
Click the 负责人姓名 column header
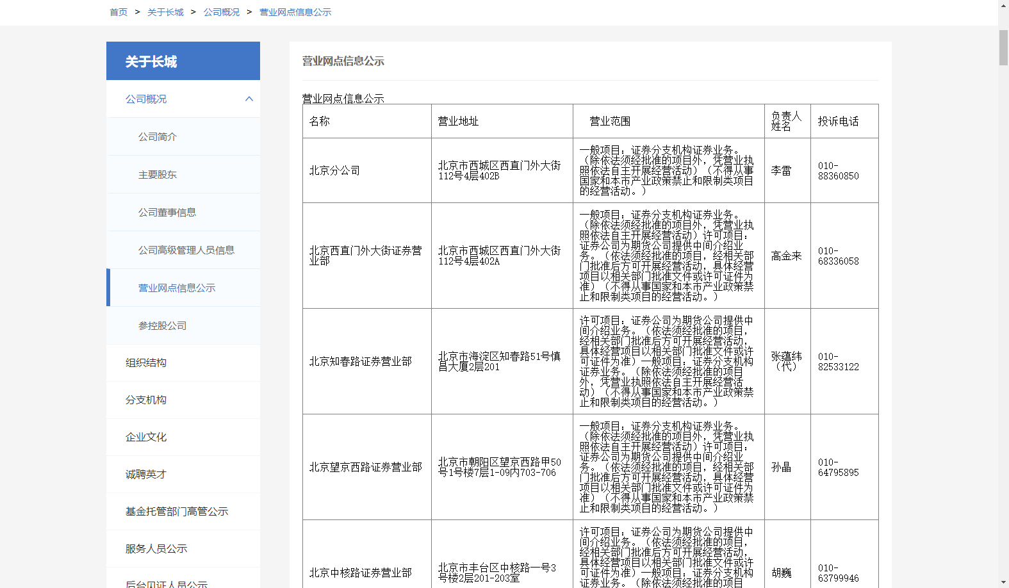[x=787, y=121]
